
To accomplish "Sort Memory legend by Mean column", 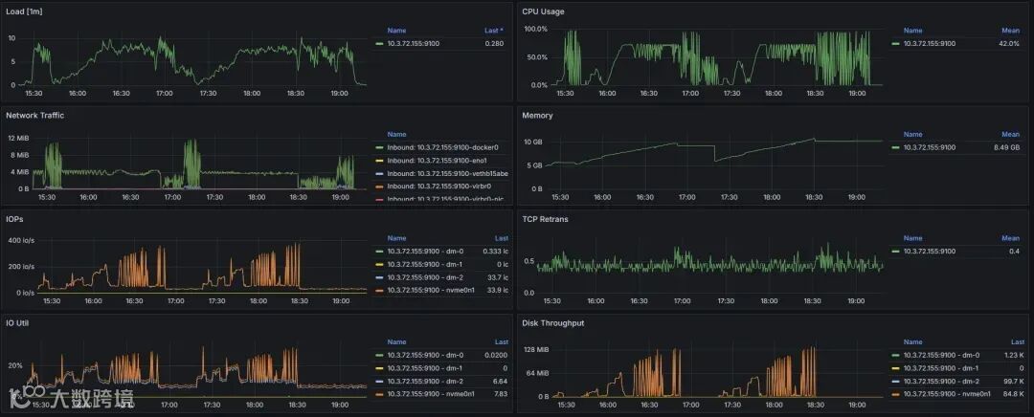I will click(1011, 135).
